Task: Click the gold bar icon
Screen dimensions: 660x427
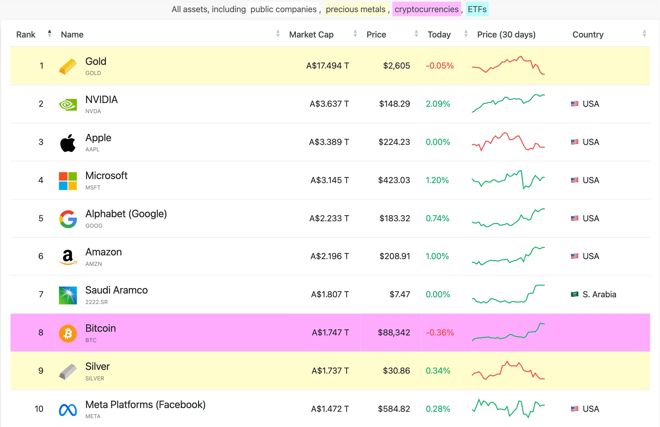Action: (x=68, y=66)
